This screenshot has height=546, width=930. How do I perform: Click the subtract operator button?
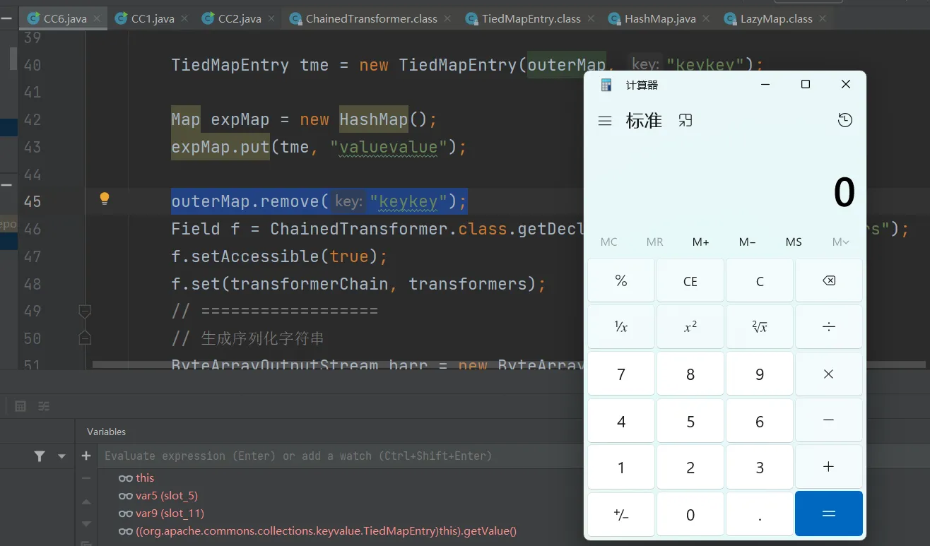tap(829, 420)
